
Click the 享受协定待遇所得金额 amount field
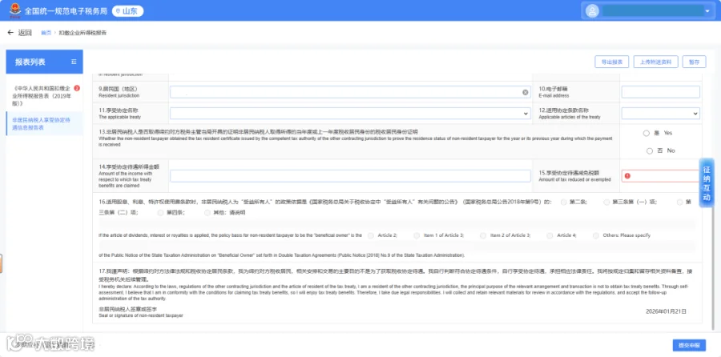350,176
